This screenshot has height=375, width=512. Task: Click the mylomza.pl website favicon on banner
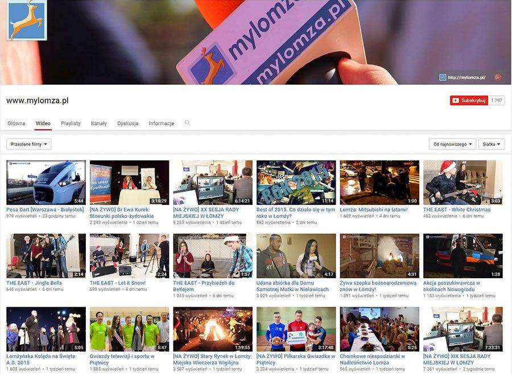click(443, 77)
